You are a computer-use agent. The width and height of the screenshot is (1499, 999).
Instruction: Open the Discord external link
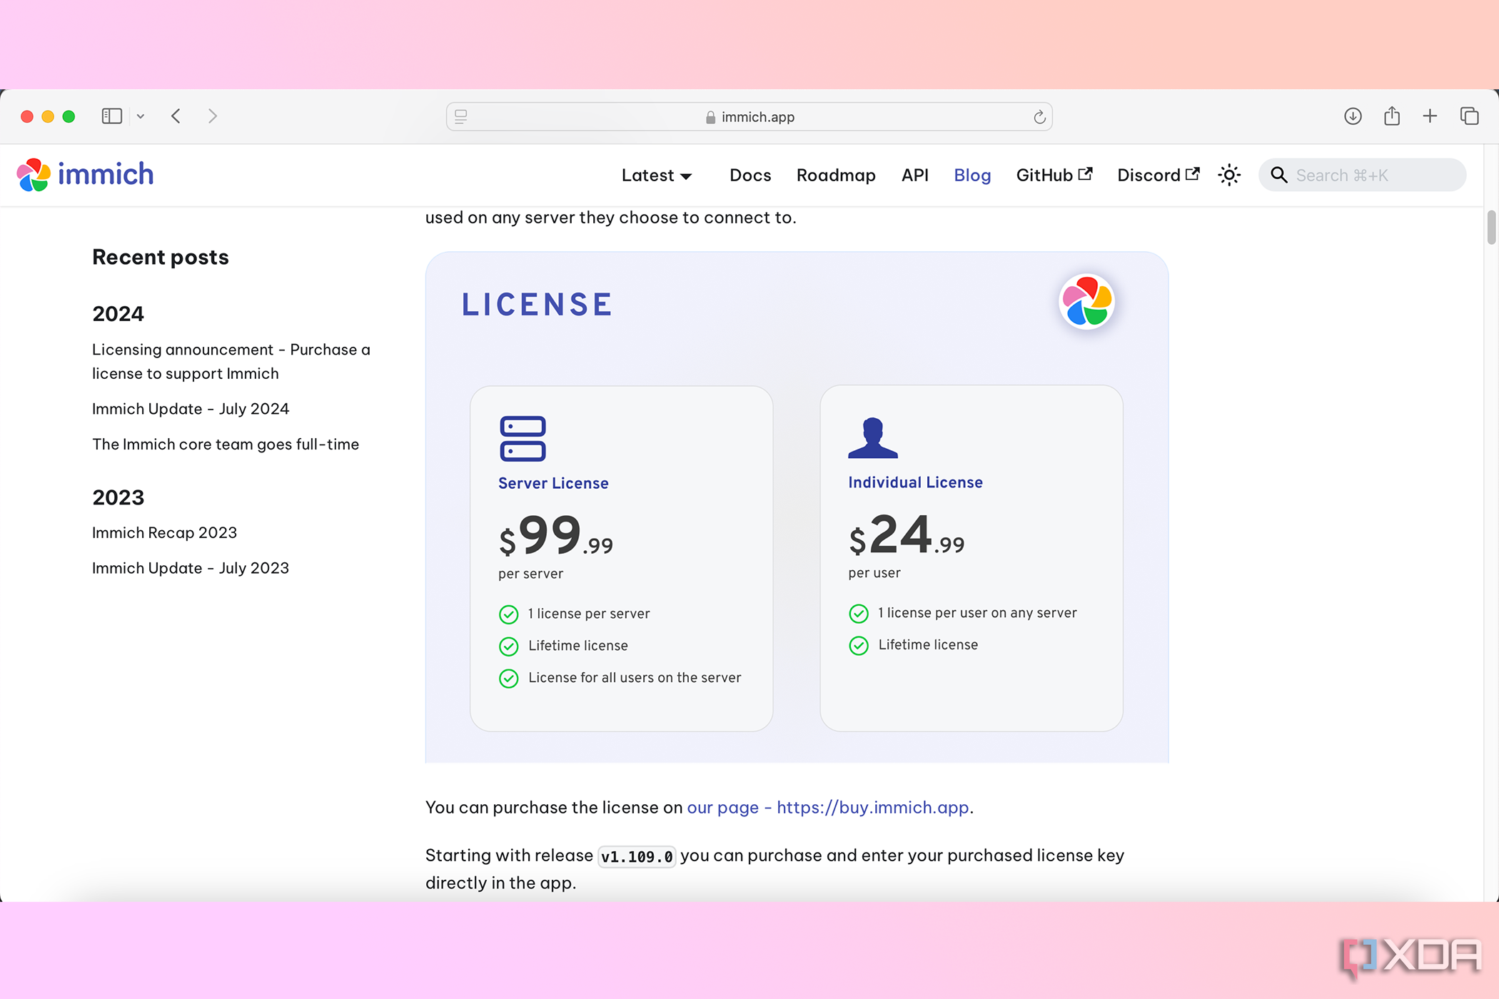(x=1158, y=176)
